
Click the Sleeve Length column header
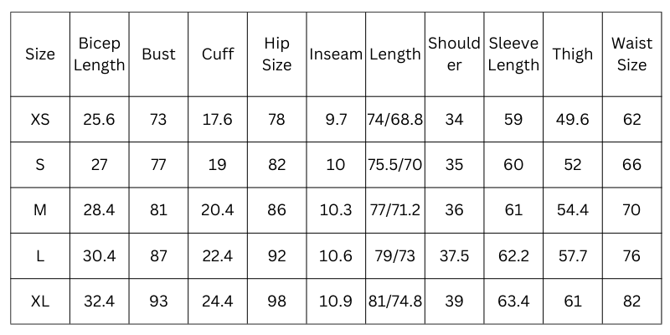pyautogui.click(x=513, y=54)
